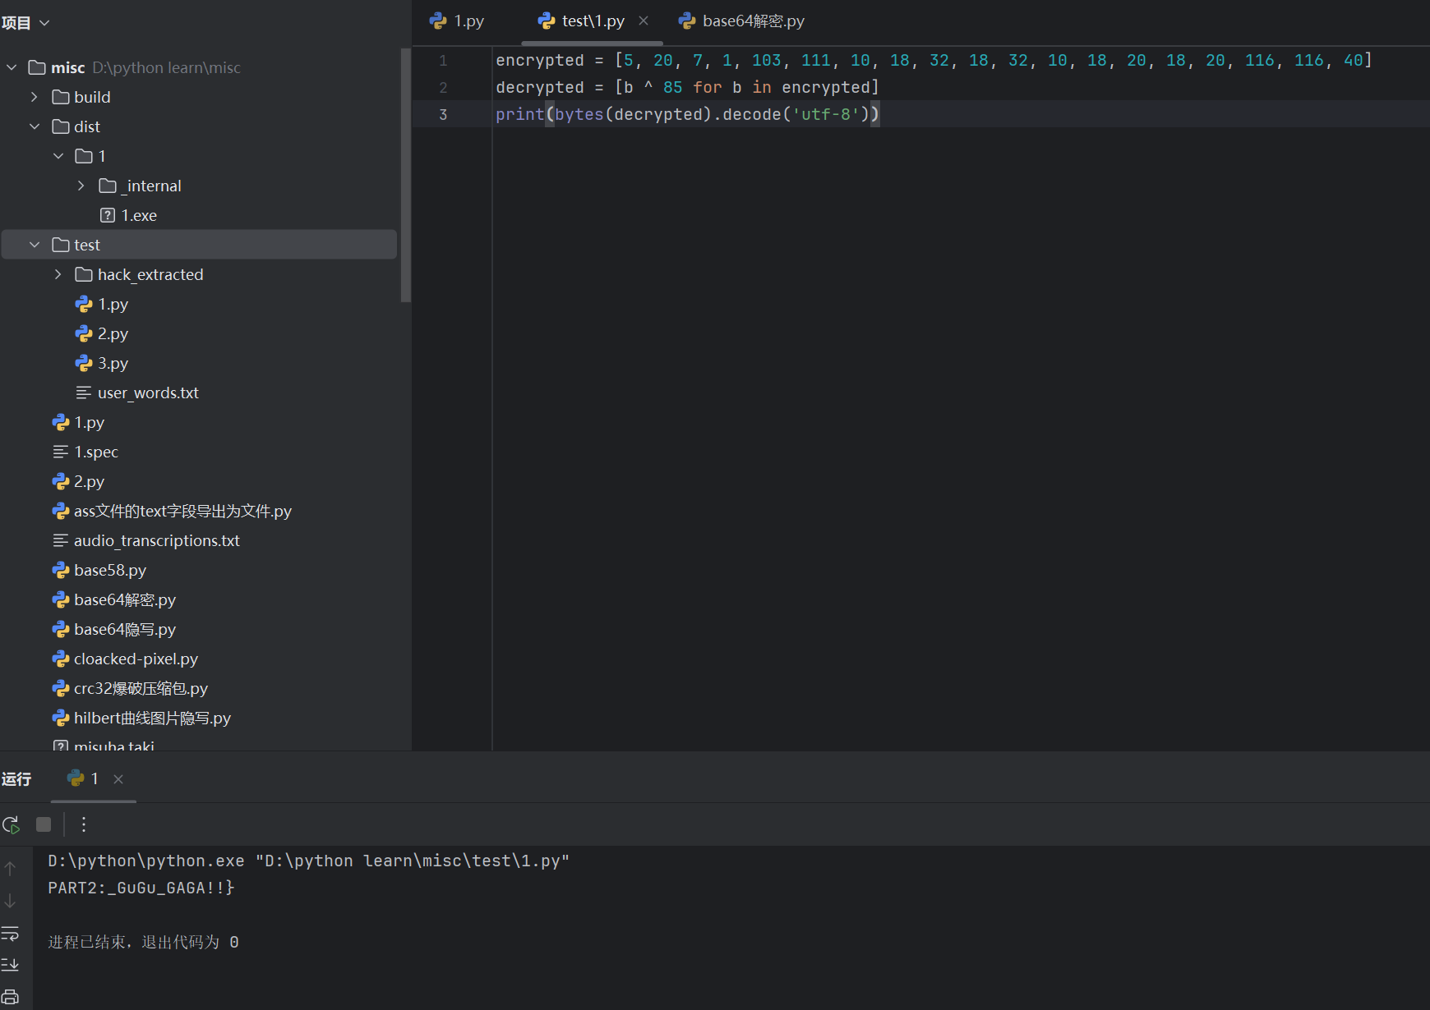The image size is (1430, 1010).
Task: Click the down arrow in the run console
Action: point(10,901)
